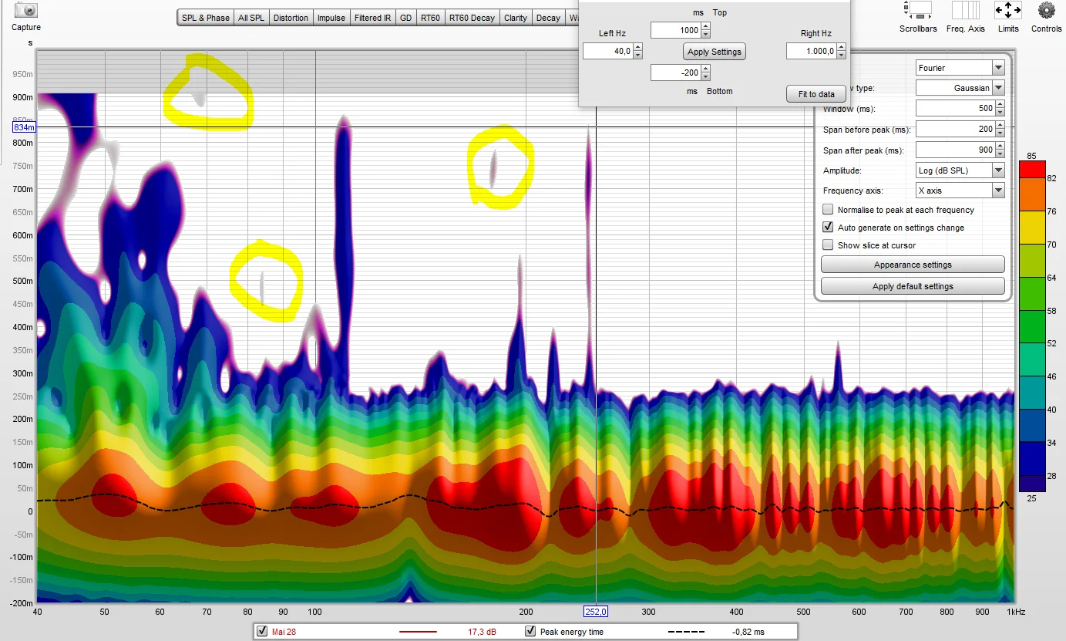This screenshot has height=641, width=1066.
Task: Click Apply Settings in the limits panel
Action: [715, 52]
